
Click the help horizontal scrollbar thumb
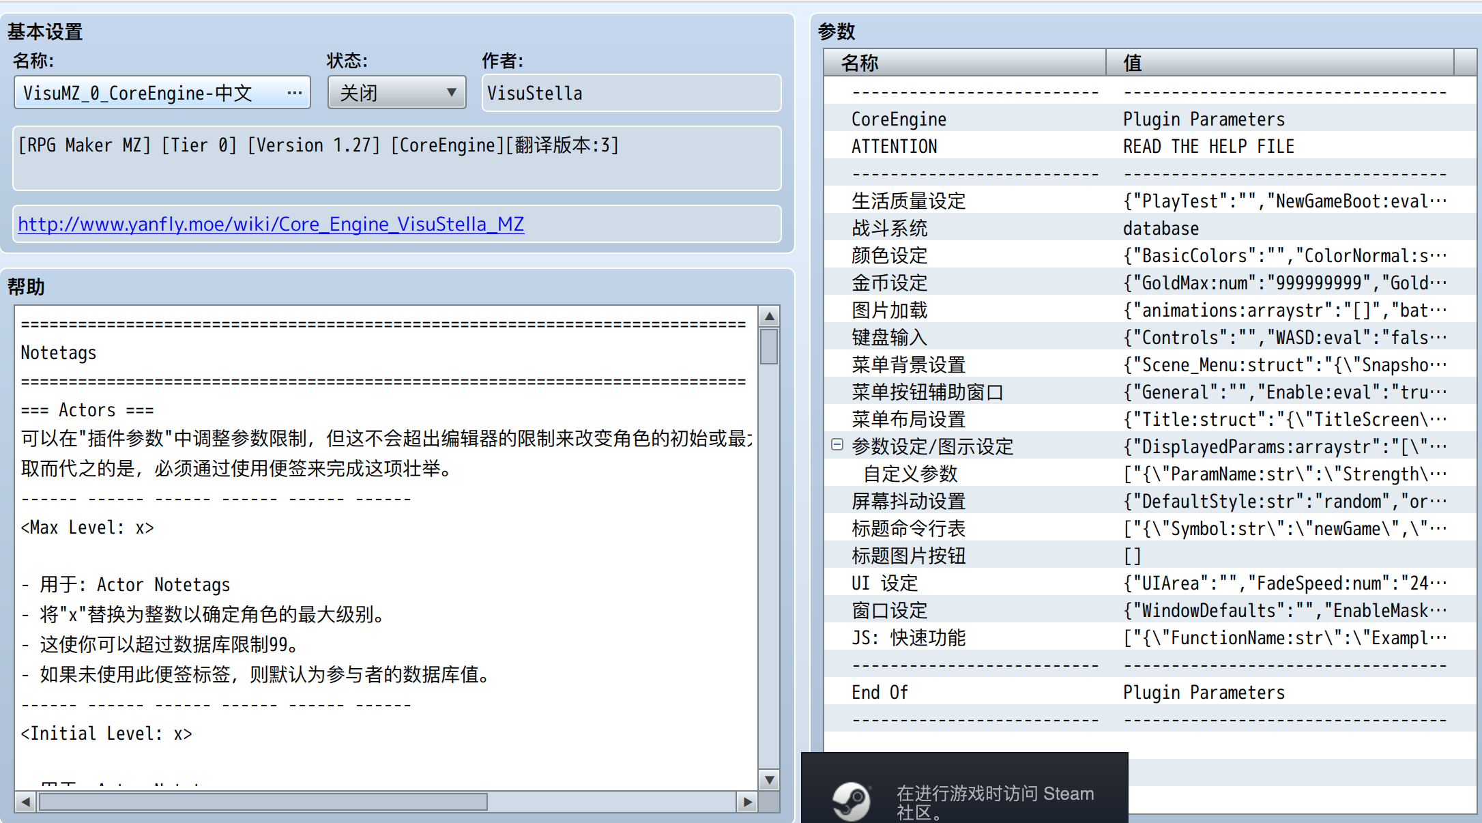click(x=263, y=802)
